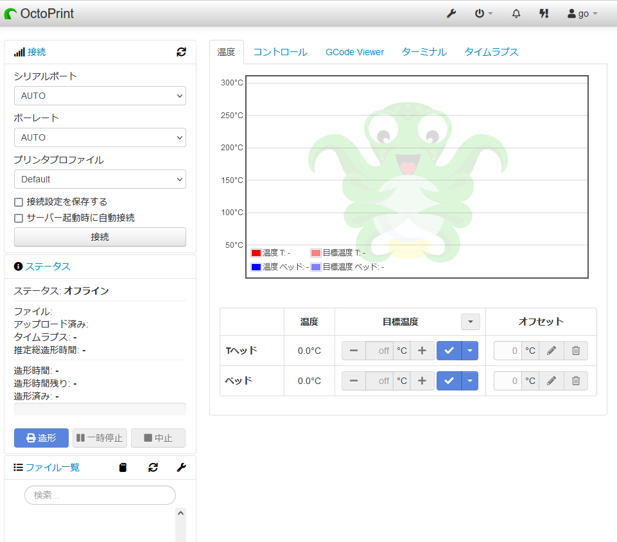Switch to the GCode Viewer tab

coord(354,52)
